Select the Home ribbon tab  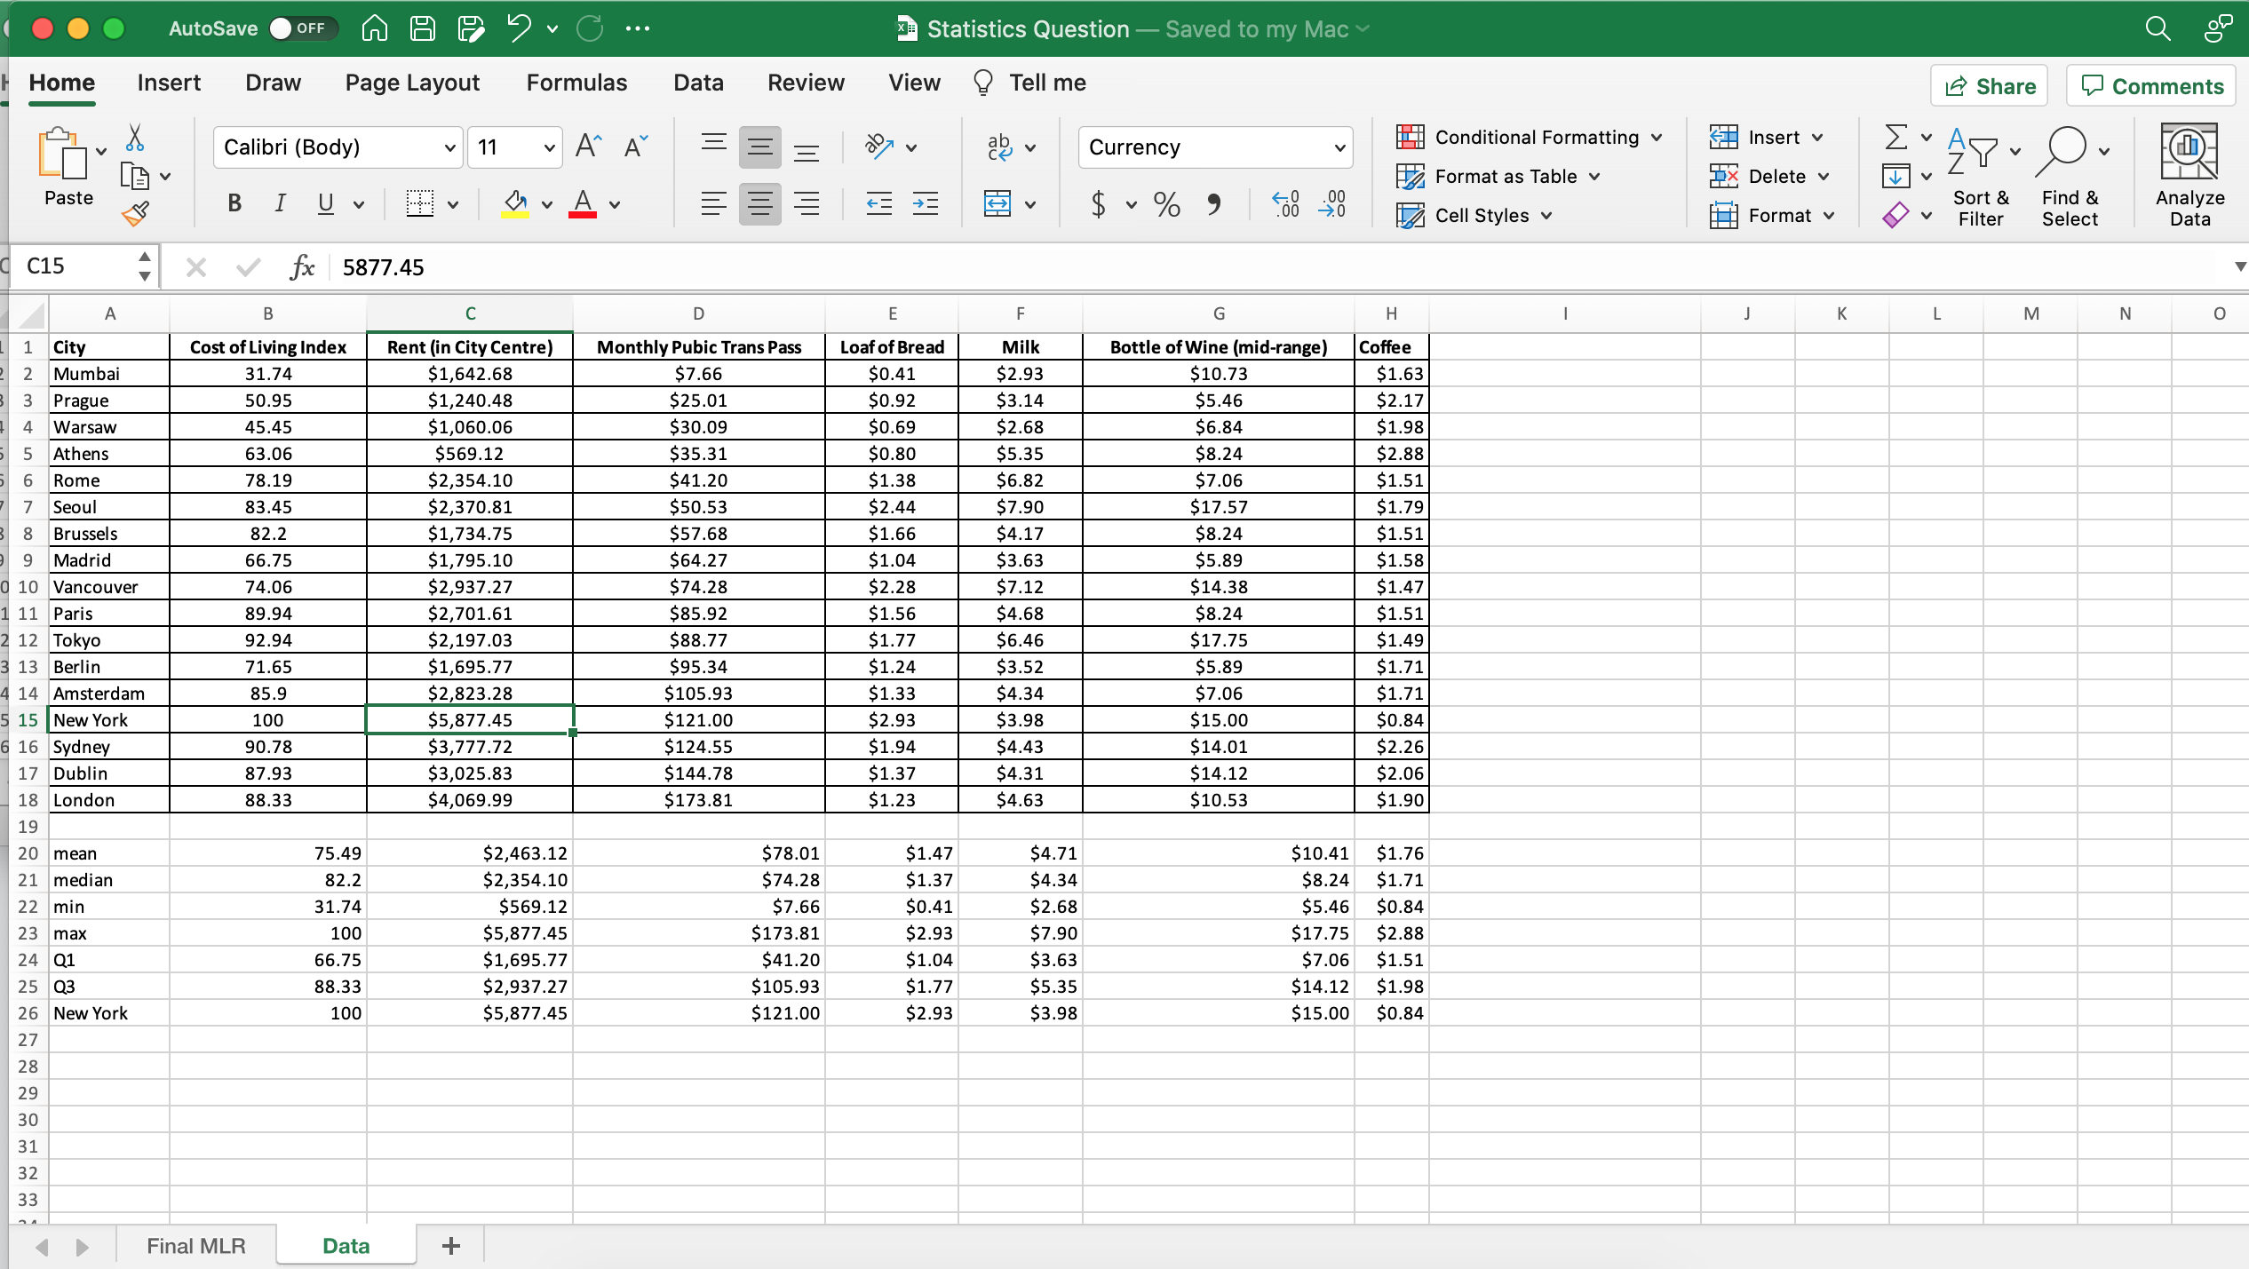[62, 83]
